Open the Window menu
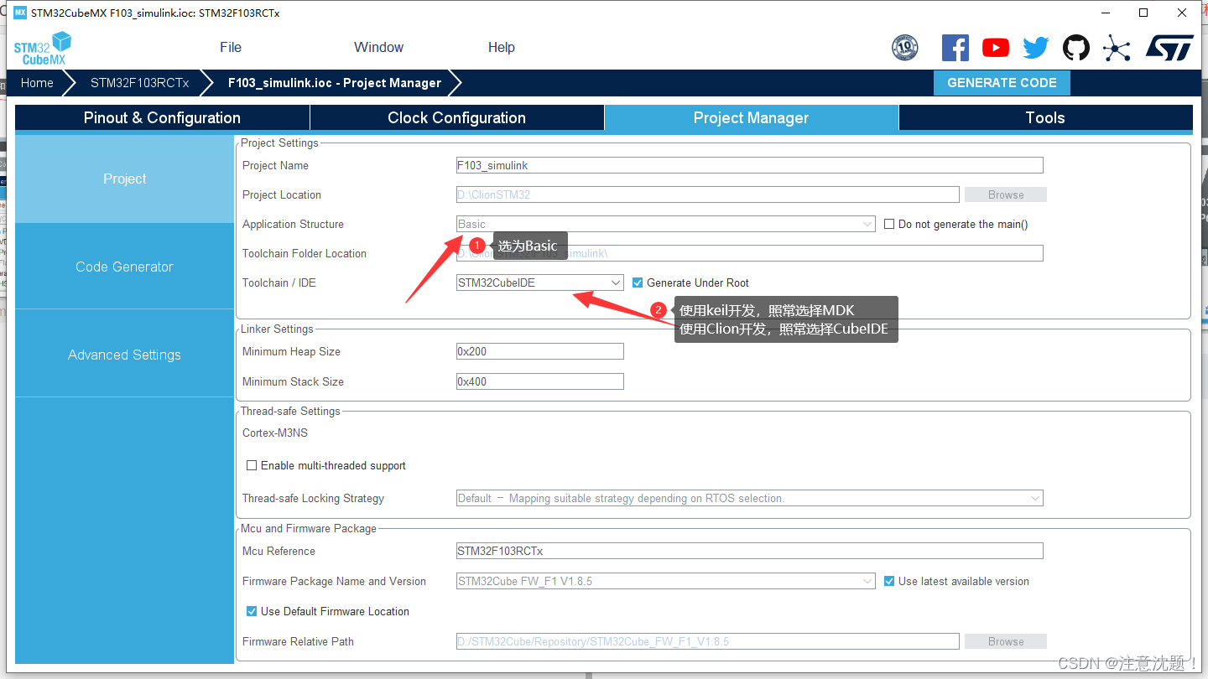The image size is (1208, 679). 378,47
